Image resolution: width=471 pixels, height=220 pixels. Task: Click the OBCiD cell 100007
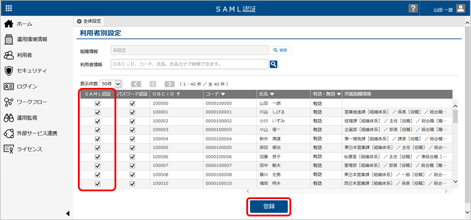[160, 166]
